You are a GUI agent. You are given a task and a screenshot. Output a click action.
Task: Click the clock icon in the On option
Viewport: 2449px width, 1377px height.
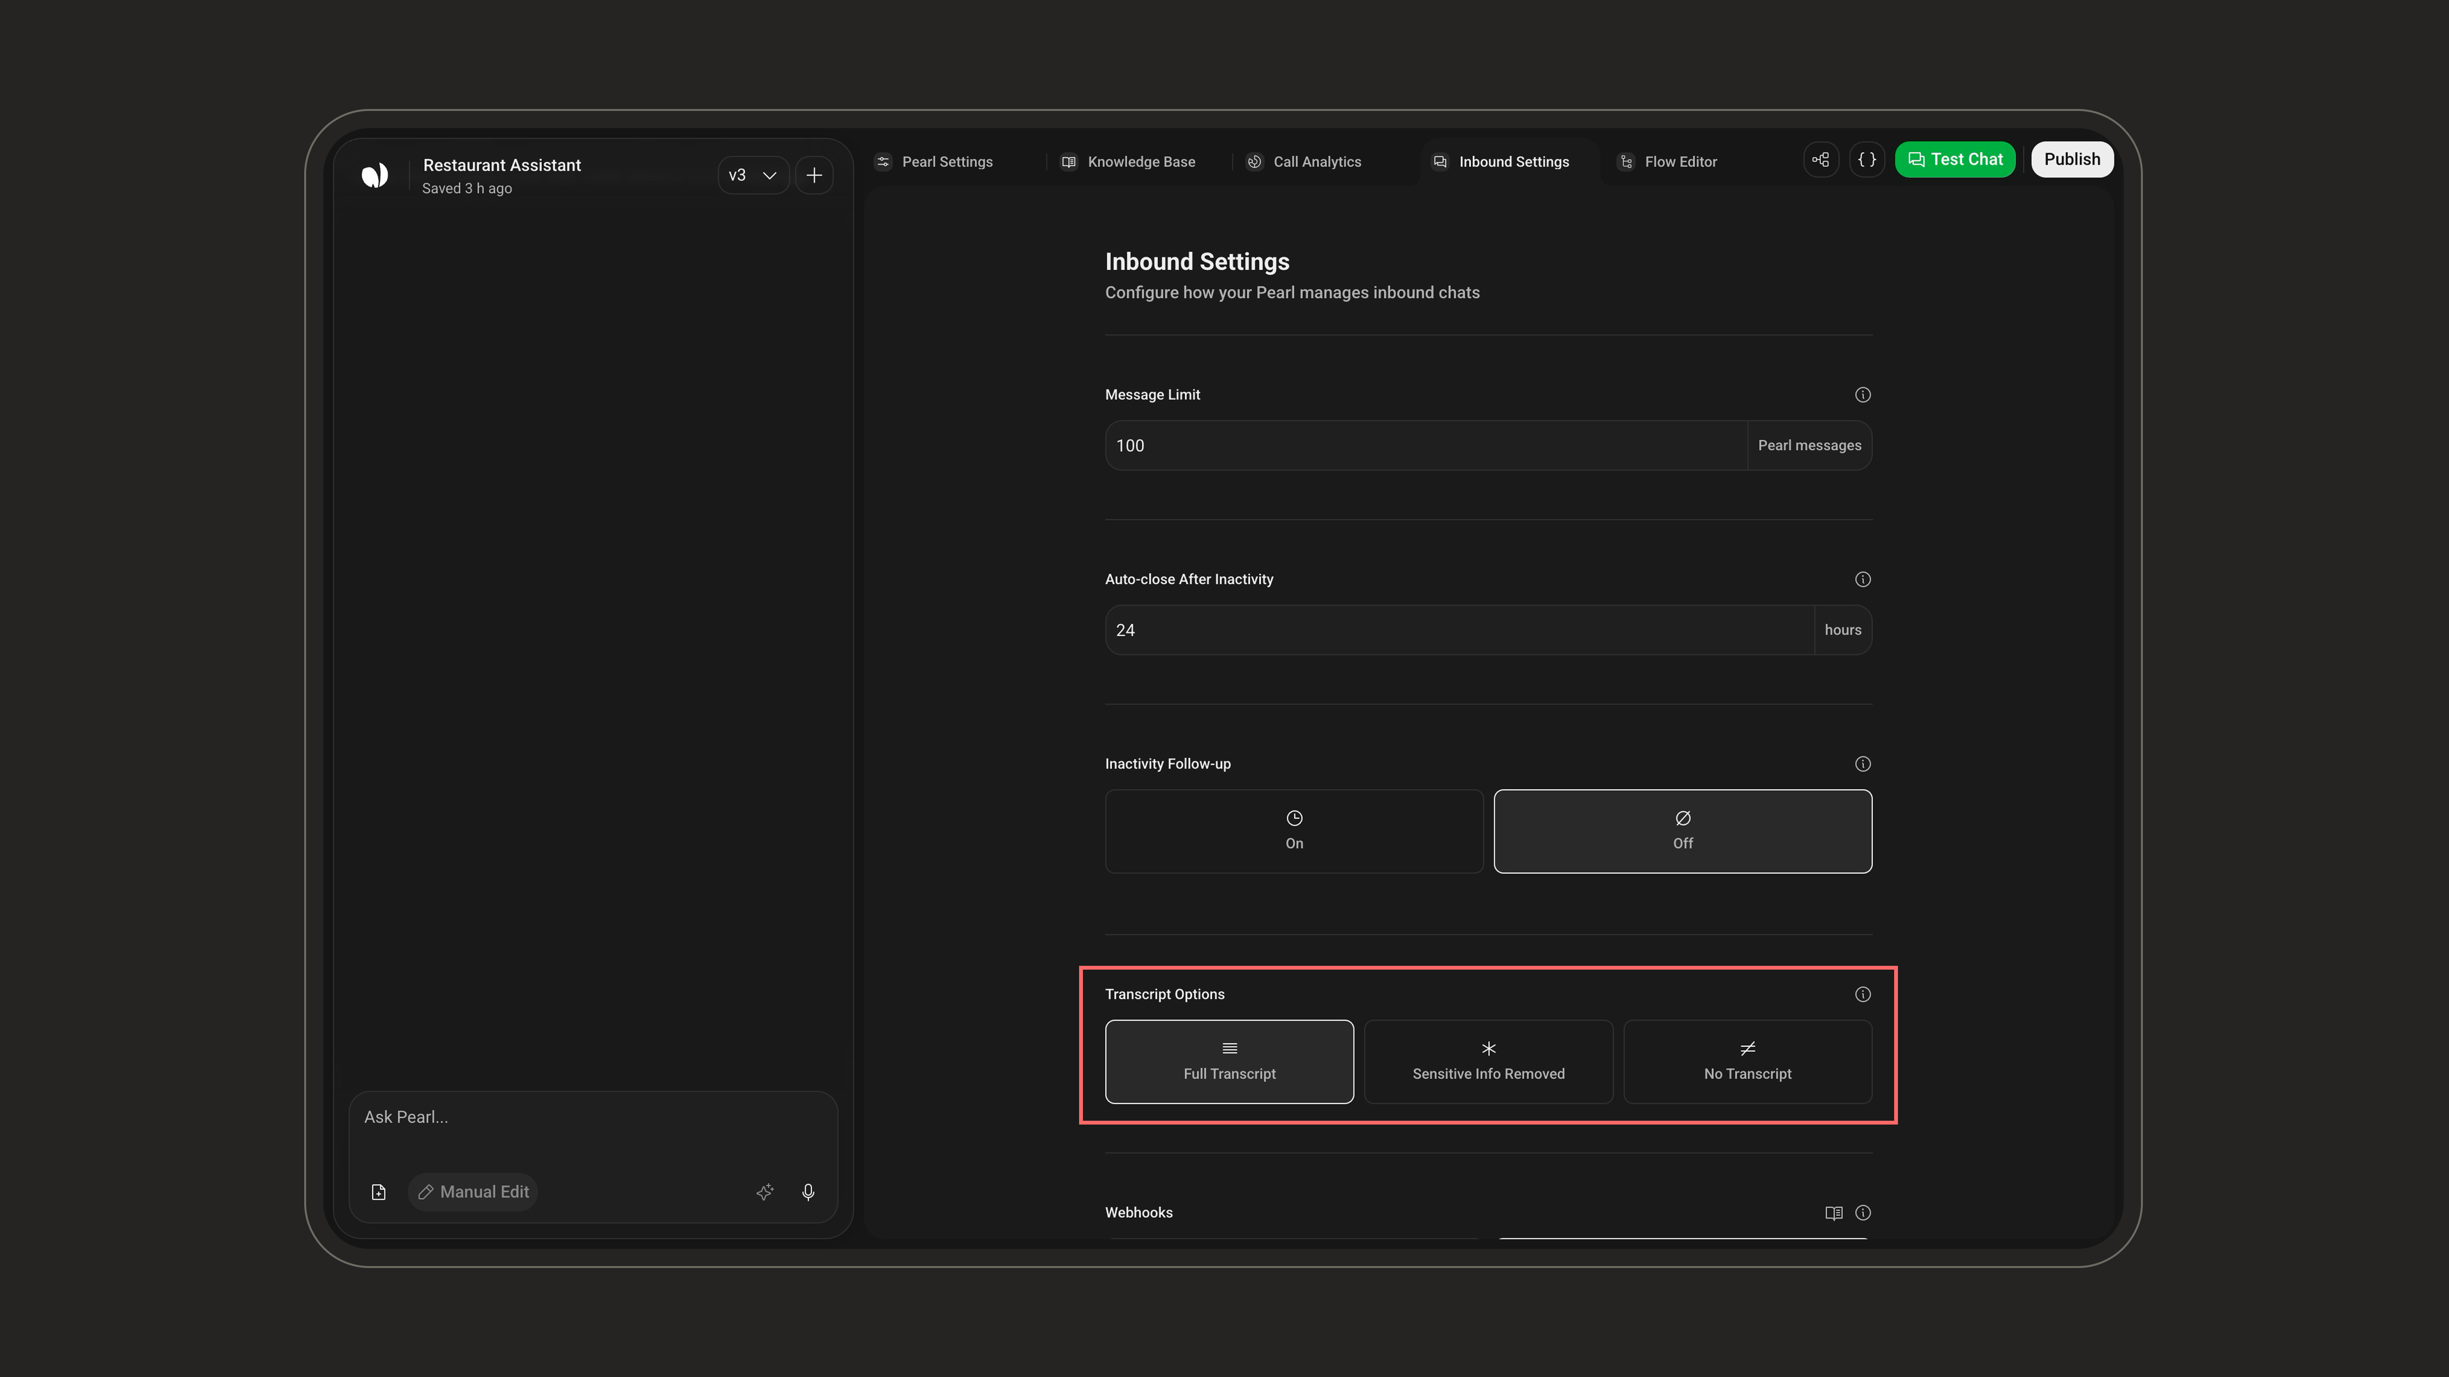coord(1294,818)
